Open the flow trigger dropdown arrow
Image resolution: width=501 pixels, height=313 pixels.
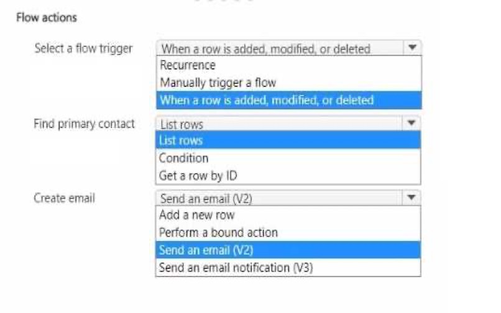pos(412,48)
